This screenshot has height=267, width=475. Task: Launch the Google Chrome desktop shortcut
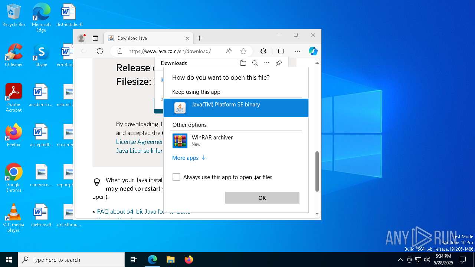coord(14,178)
